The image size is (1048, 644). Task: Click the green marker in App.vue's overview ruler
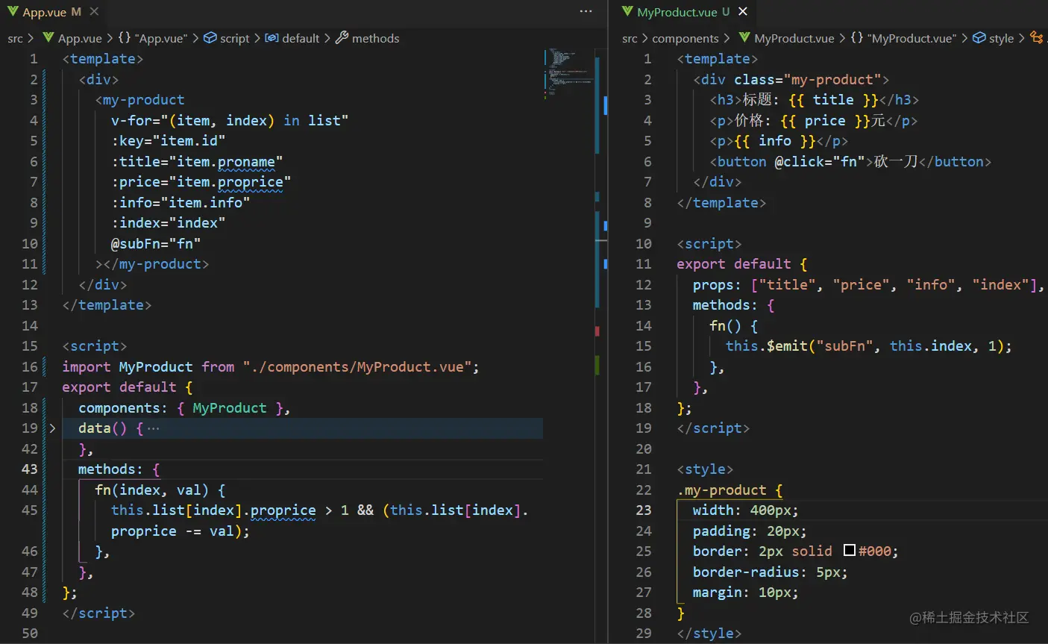pos(597,366)
